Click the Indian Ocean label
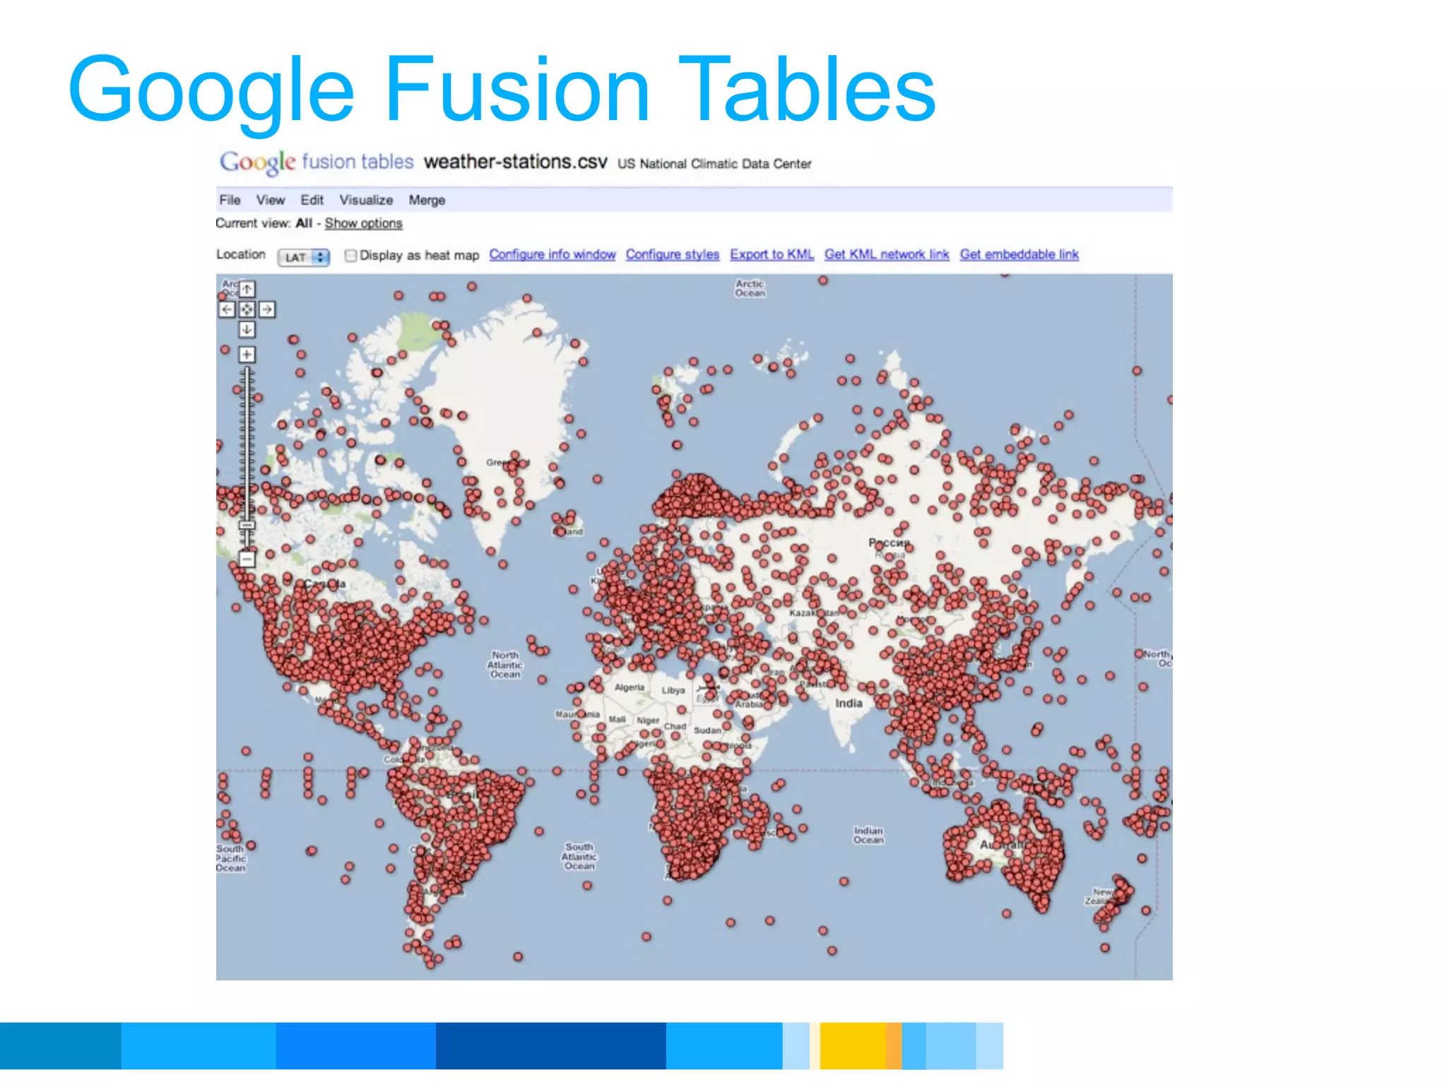Screen dimensions: 1447x1085 pos(868,836)
